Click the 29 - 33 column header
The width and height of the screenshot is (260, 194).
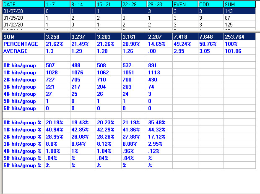(160, 4)
